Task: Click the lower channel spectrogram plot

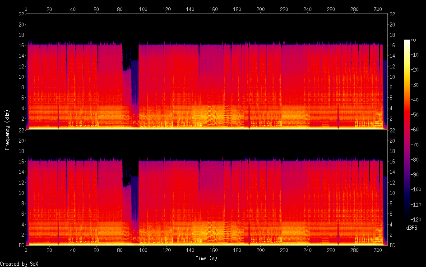Action: point(207,188)
